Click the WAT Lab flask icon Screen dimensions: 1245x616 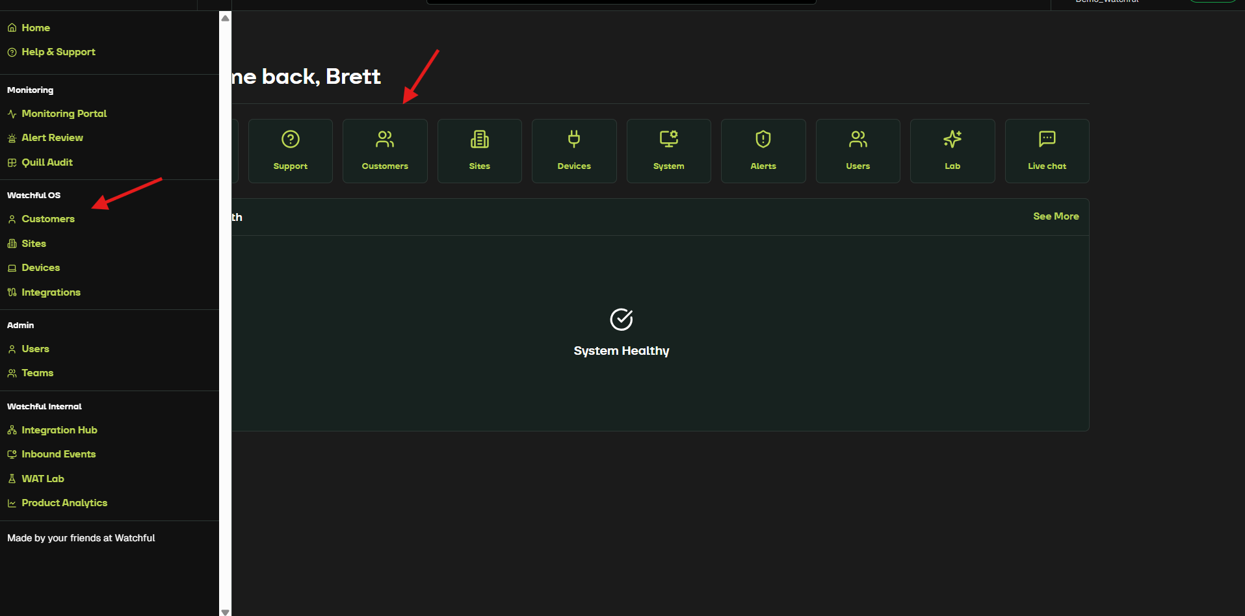[x=12, y=479]
